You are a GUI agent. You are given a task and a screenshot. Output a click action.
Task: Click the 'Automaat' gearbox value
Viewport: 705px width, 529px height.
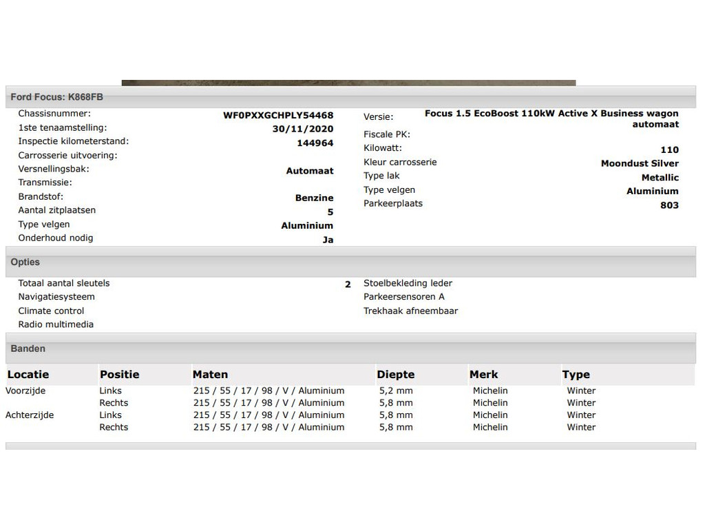[x=310, y=171]
